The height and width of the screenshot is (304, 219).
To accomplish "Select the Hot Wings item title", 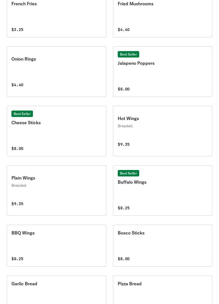I will pyautogui.click(x=128, y=118).
